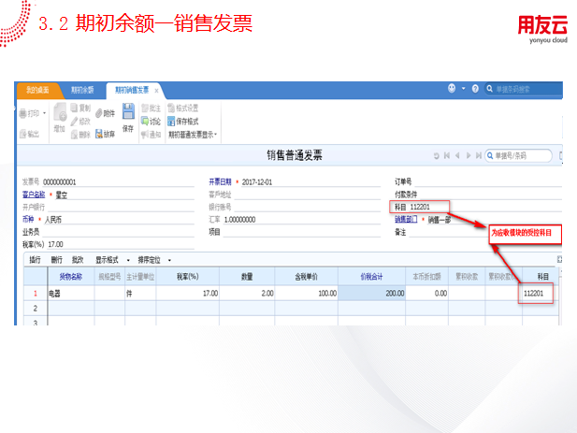Click the 电器 goods name cell
The width and height of the screenshot is (577, 433).
[x=71, y=294]
